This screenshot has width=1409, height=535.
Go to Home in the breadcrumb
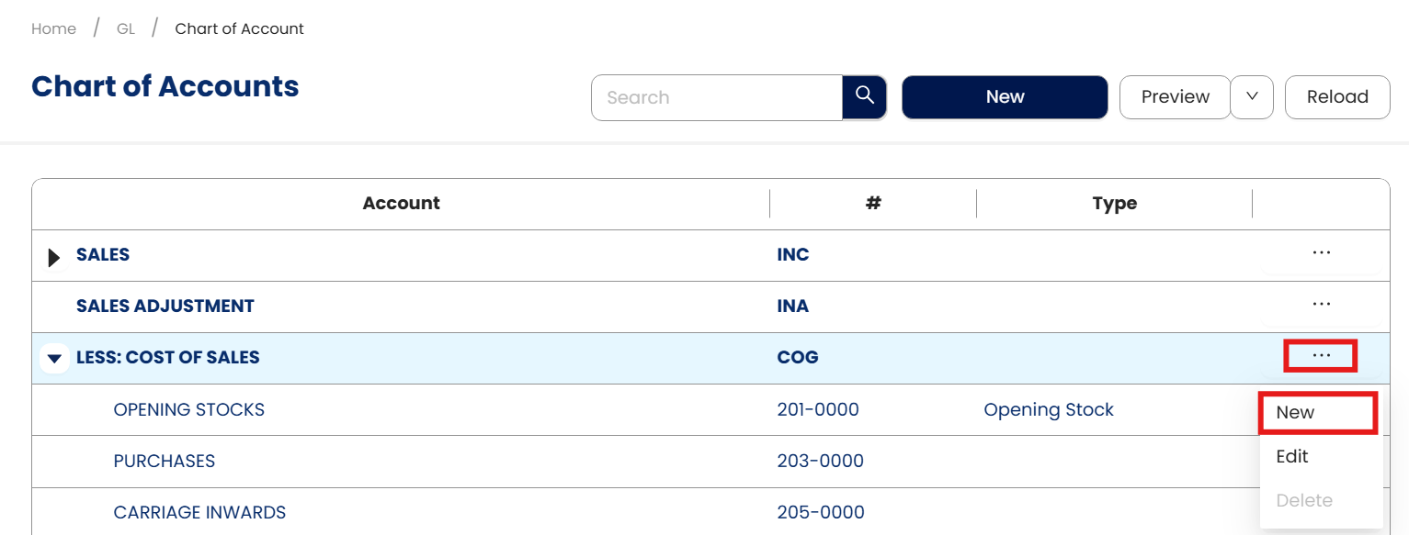click(x=53, y=29)
